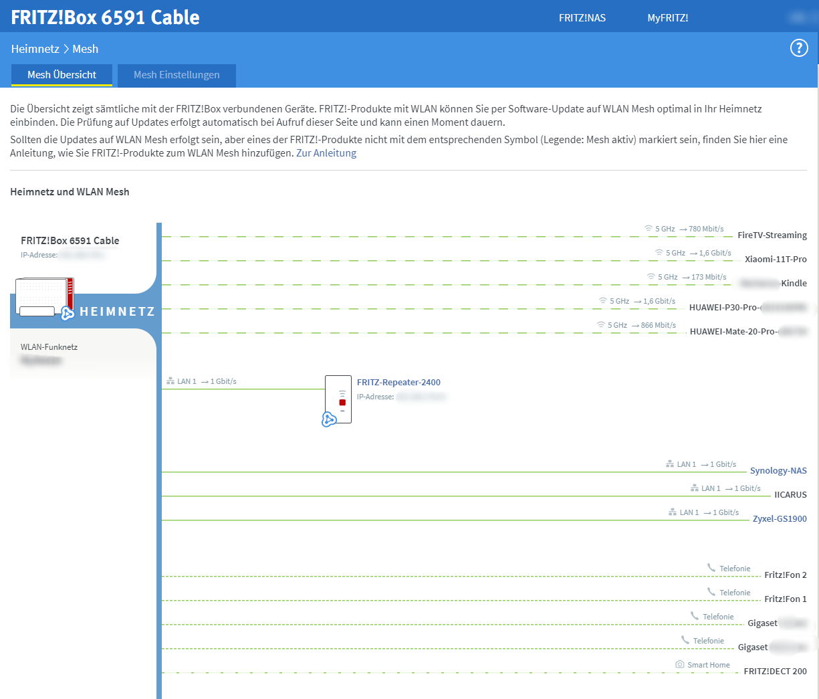Image resolution: width=819 pixels, height=699 pixels.
Task: Open the help question mark icon
Action: point(799,47)
